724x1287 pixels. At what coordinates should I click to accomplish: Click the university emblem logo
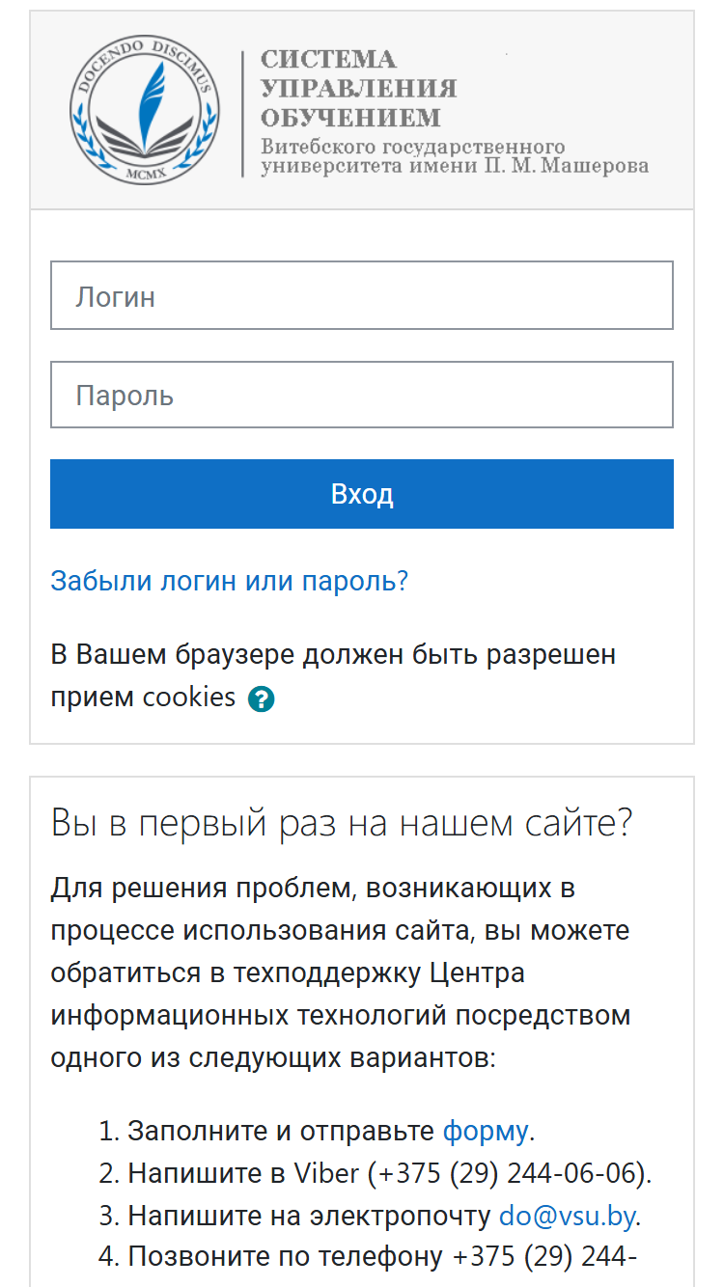145,111
